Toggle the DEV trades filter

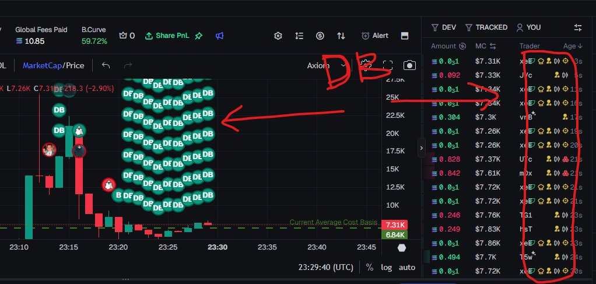[444, 27]
